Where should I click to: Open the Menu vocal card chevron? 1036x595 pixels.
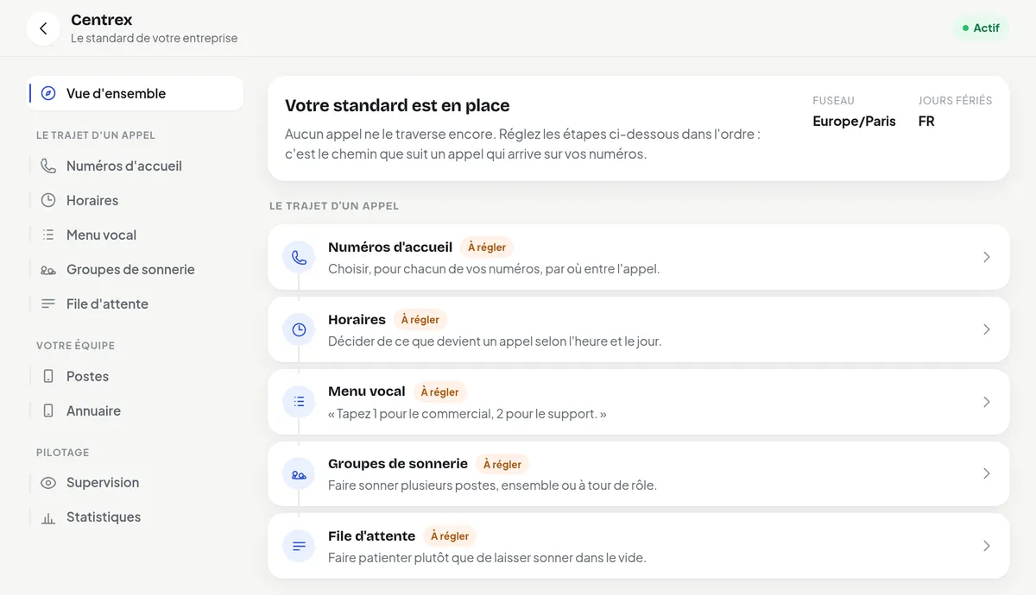tap(986, 402)
